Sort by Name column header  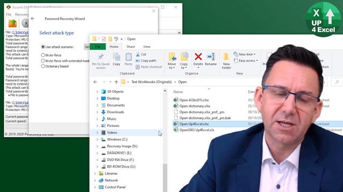click(178, 92)
